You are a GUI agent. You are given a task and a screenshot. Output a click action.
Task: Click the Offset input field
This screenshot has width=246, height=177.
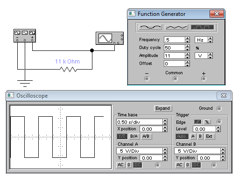[x=175, y=64]
